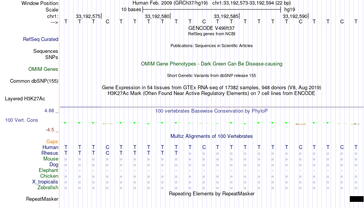The image size is (364, 208).
Task: Click the hg19 label beside the scale bar
Action: 290,10
